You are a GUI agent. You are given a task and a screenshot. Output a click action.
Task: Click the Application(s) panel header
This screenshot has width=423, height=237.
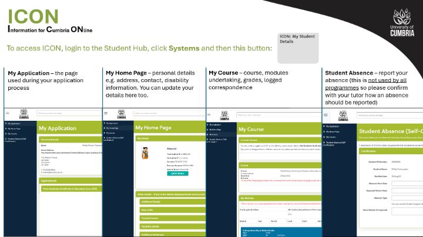70,181
